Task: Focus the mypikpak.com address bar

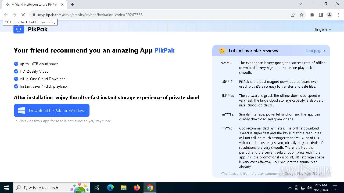Action: 161,15
